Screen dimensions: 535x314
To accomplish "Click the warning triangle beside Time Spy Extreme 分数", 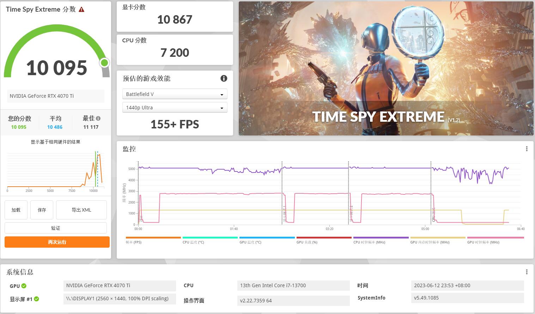I will (81, 10).
